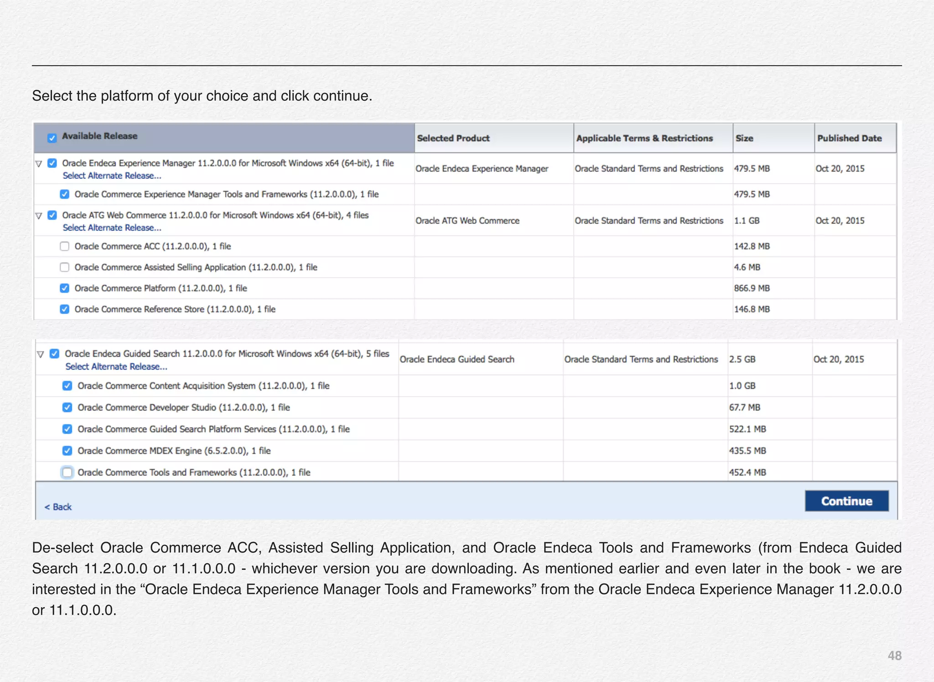Uncheck Experience Manager Tools and Frameworks file
The image size is (934, 682).
coord(65,194)
